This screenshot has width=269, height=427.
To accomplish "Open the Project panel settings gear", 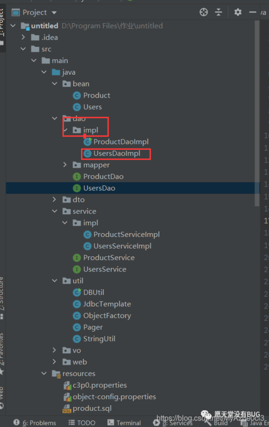I will point(238,12).
